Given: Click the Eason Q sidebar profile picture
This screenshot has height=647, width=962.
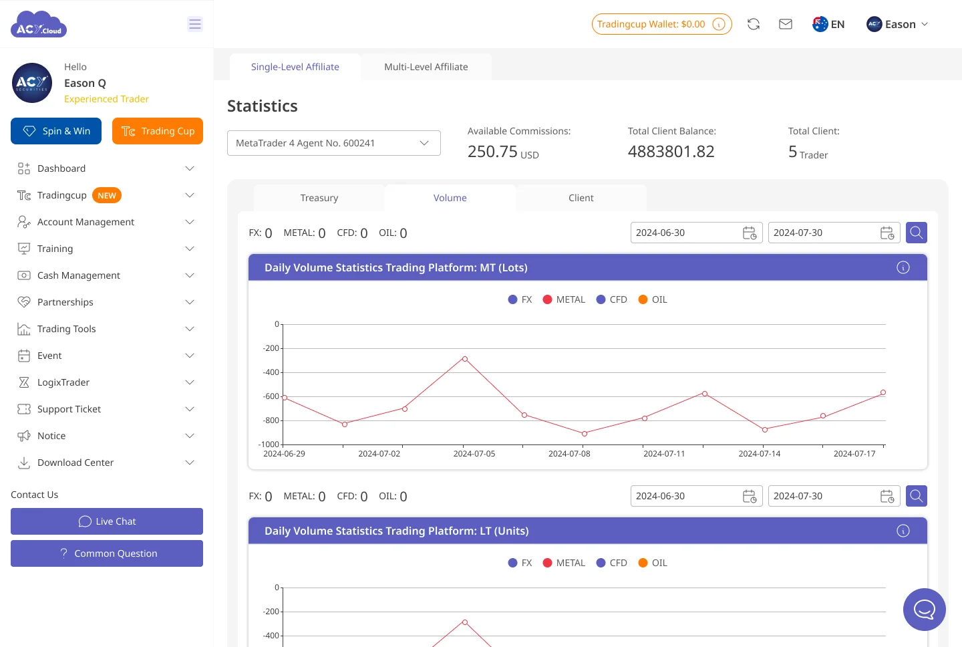Looking at the screenshot, I should 32,83.
